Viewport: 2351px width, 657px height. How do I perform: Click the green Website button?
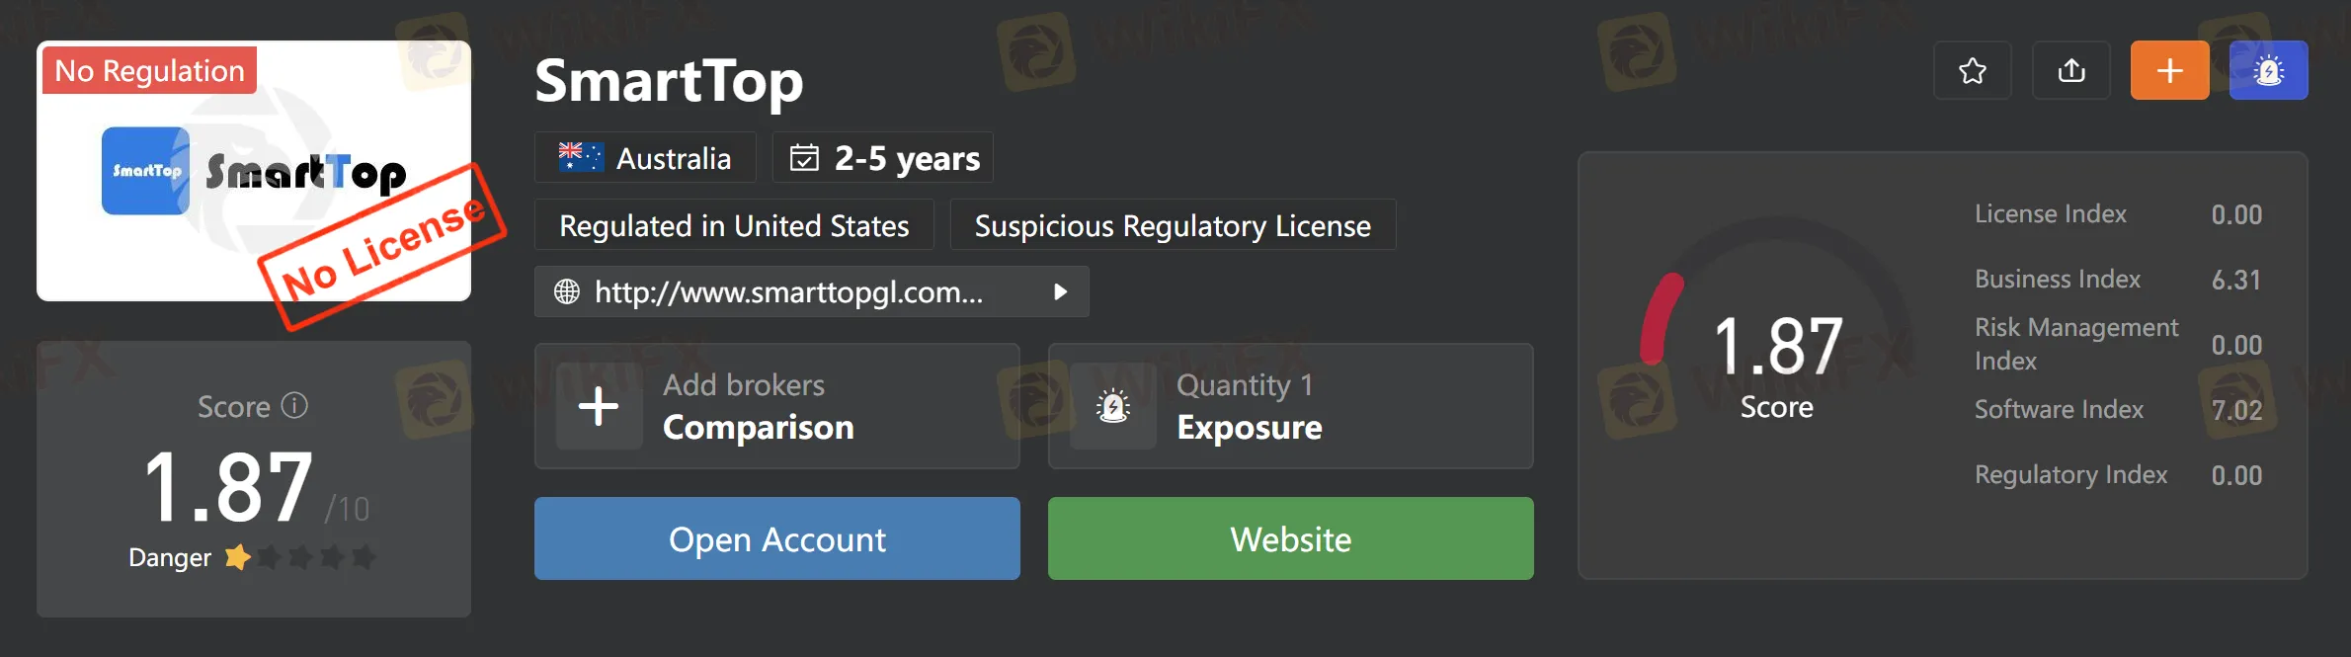(1290, 538)
